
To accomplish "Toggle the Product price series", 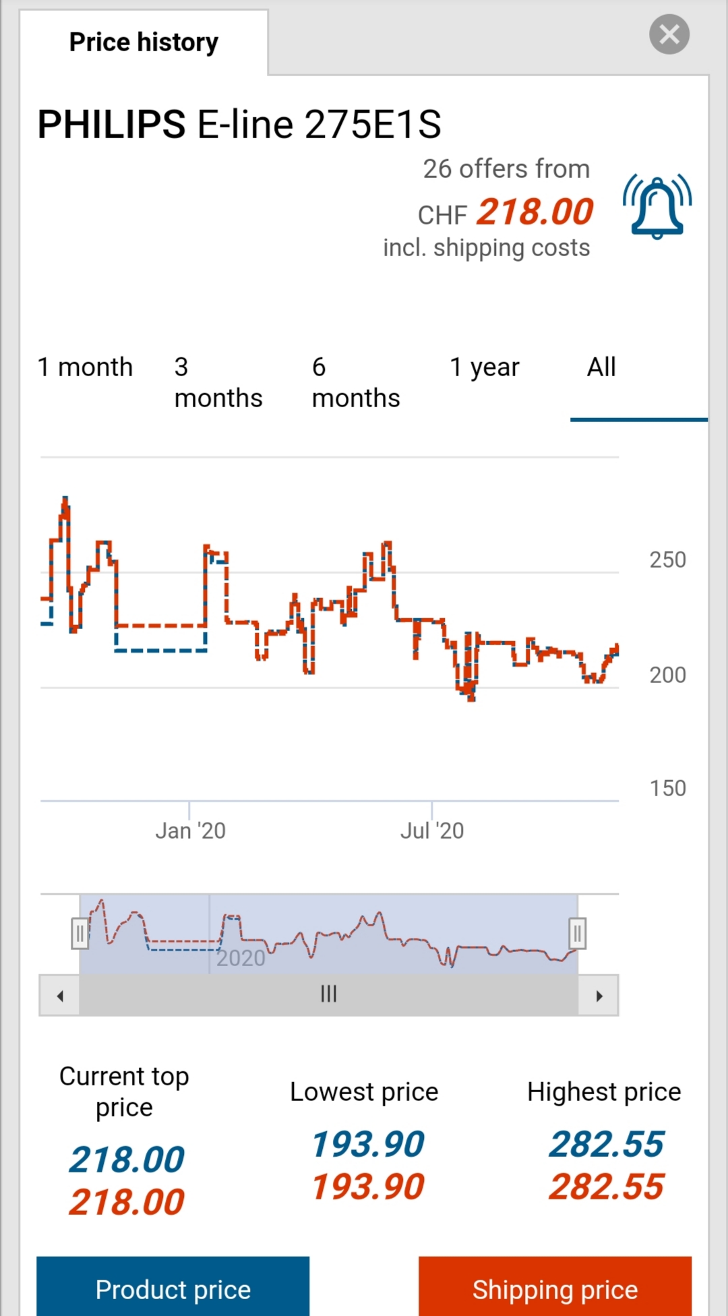I will tap(173, 1289).
